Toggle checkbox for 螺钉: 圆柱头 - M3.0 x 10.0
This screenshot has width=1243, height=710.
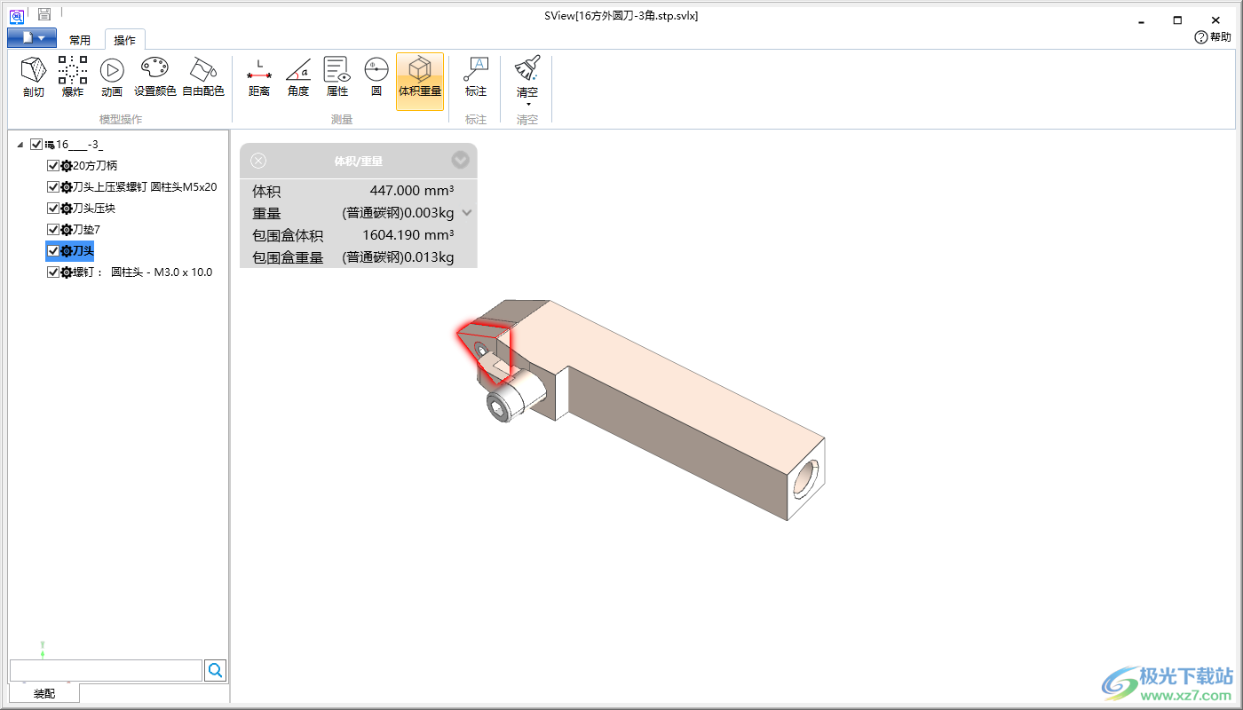pos(53,272)
